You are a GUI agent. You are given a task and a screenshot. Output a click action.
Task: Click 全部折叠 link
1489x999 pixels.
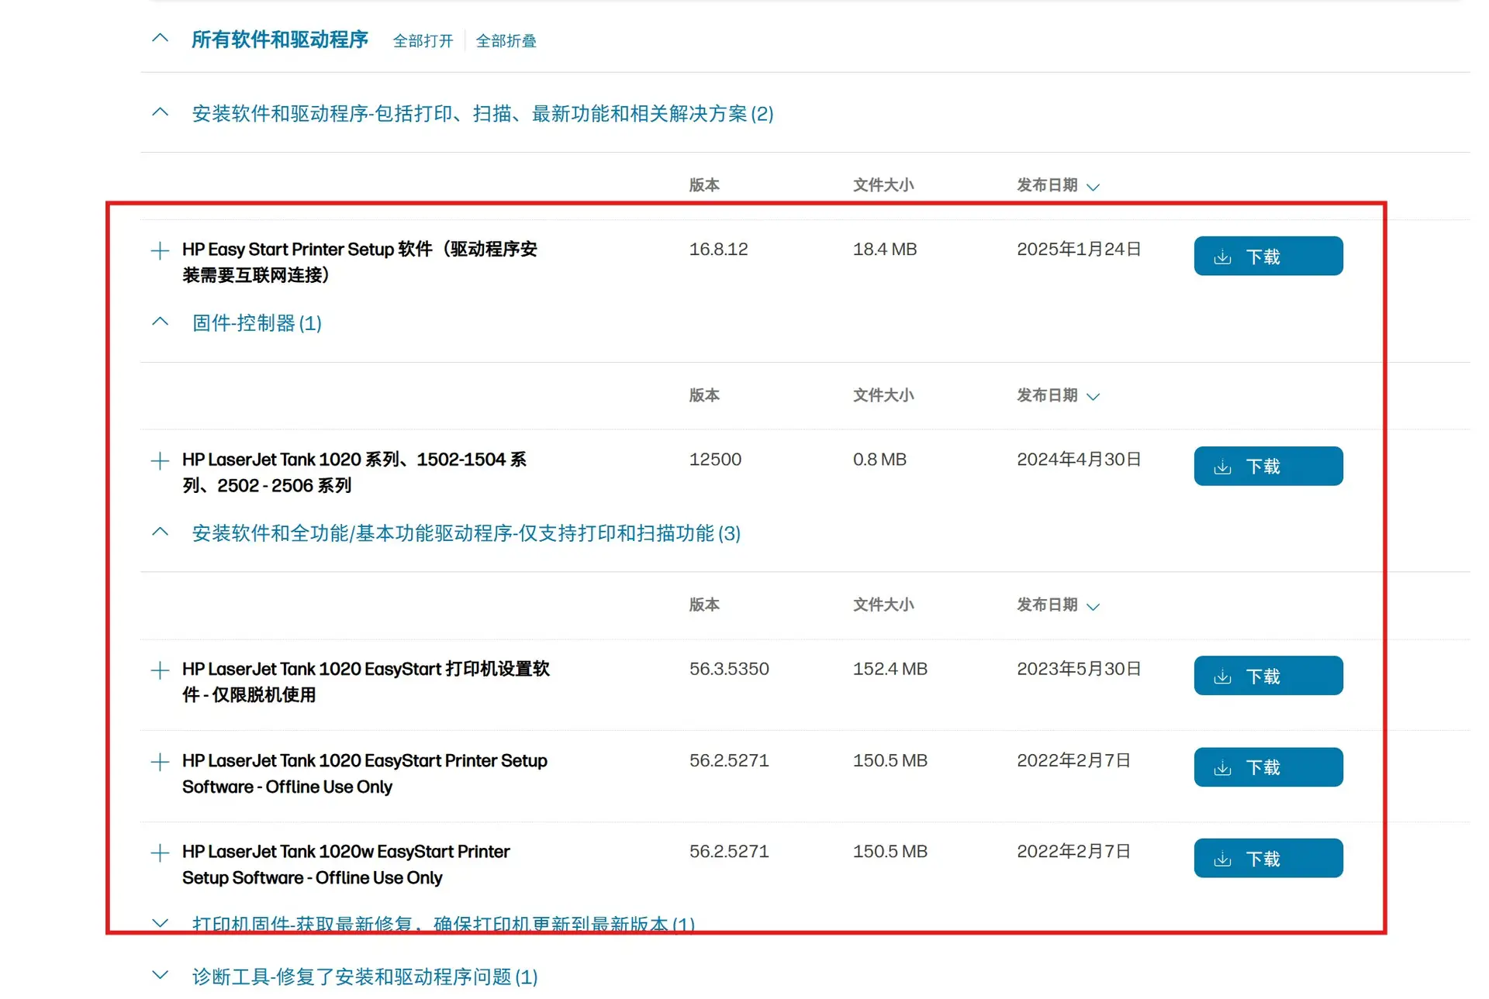click(x=506, y=41)
